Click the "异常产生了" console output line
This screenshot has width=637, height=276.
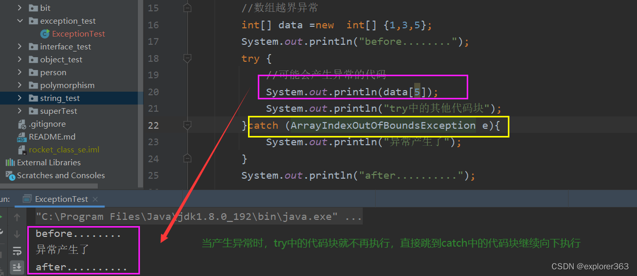(62, 251)
